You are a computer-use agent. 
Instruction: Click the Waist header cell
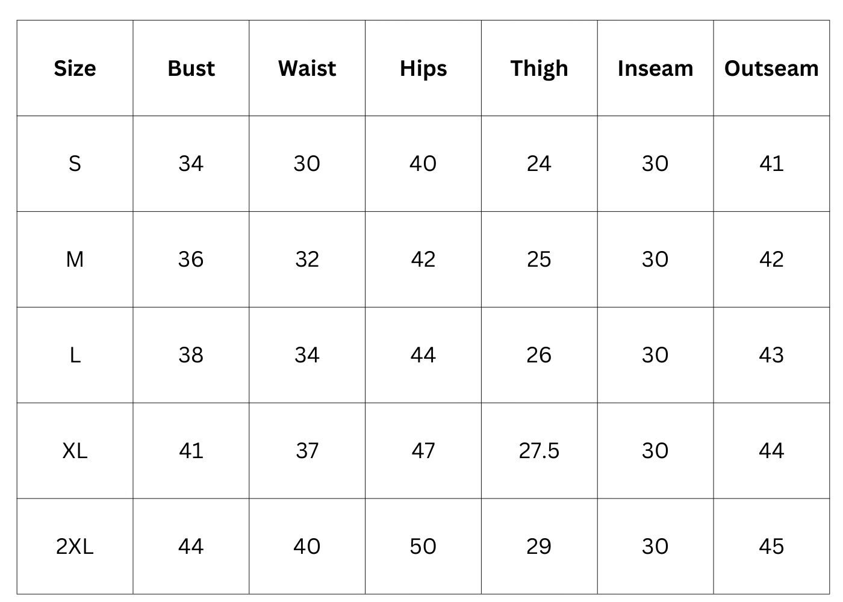point(307,68)
